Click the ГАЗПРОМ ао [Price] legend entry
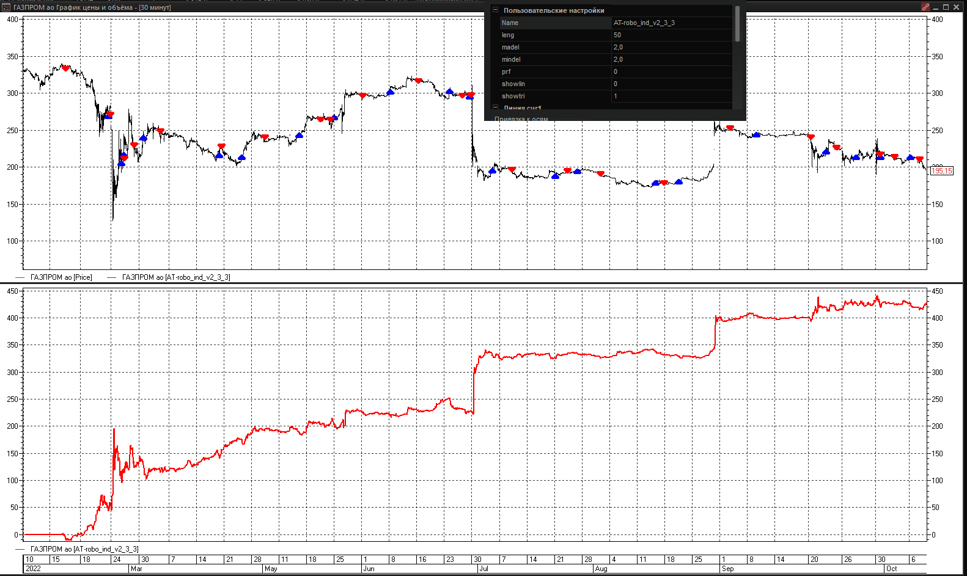The width and height of the screenshot is (967, 576). tap(61, 277)
